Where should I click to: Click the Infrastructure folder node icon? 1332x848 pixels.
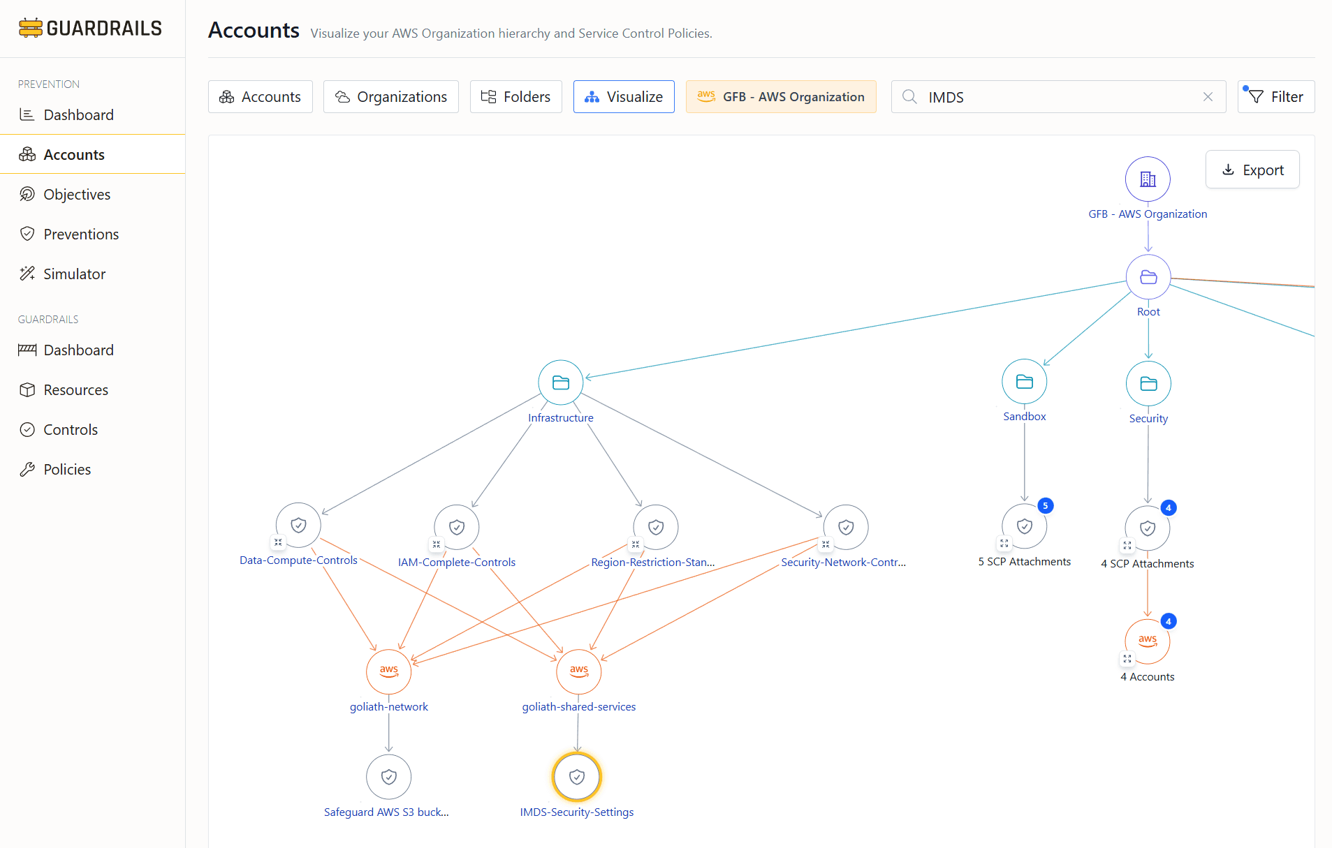coord(560,382)
